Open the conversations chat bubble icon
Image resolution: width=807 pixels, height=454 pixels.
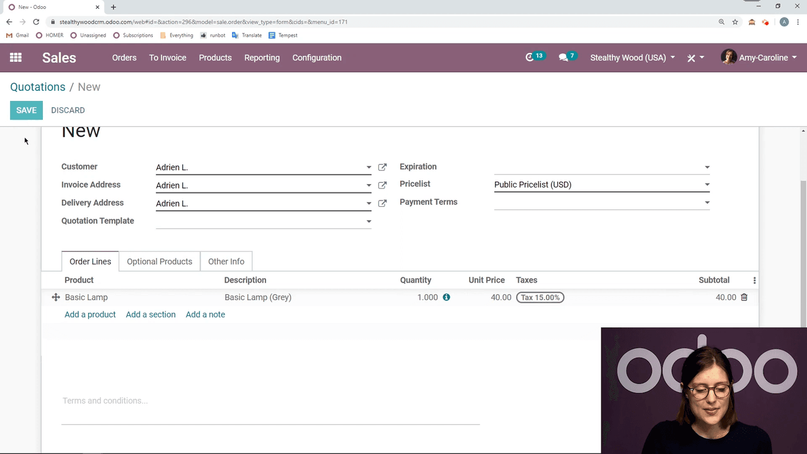point(563,57)
